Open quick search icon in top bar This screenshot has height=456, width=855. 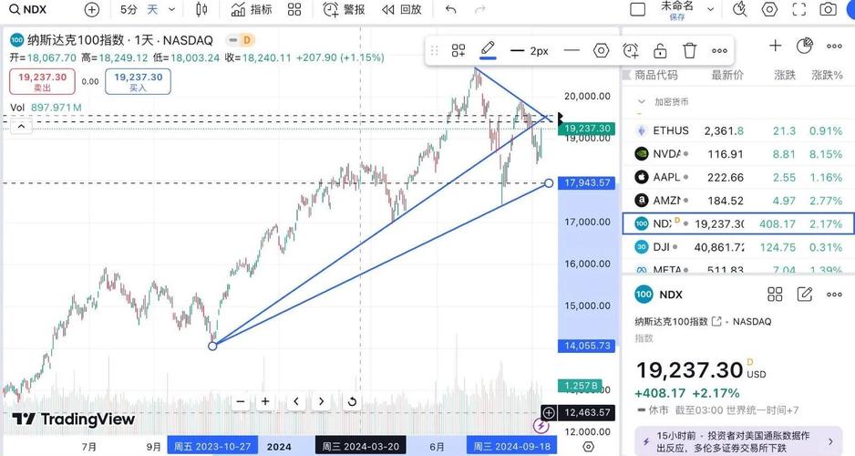click(x=739, y=9)
